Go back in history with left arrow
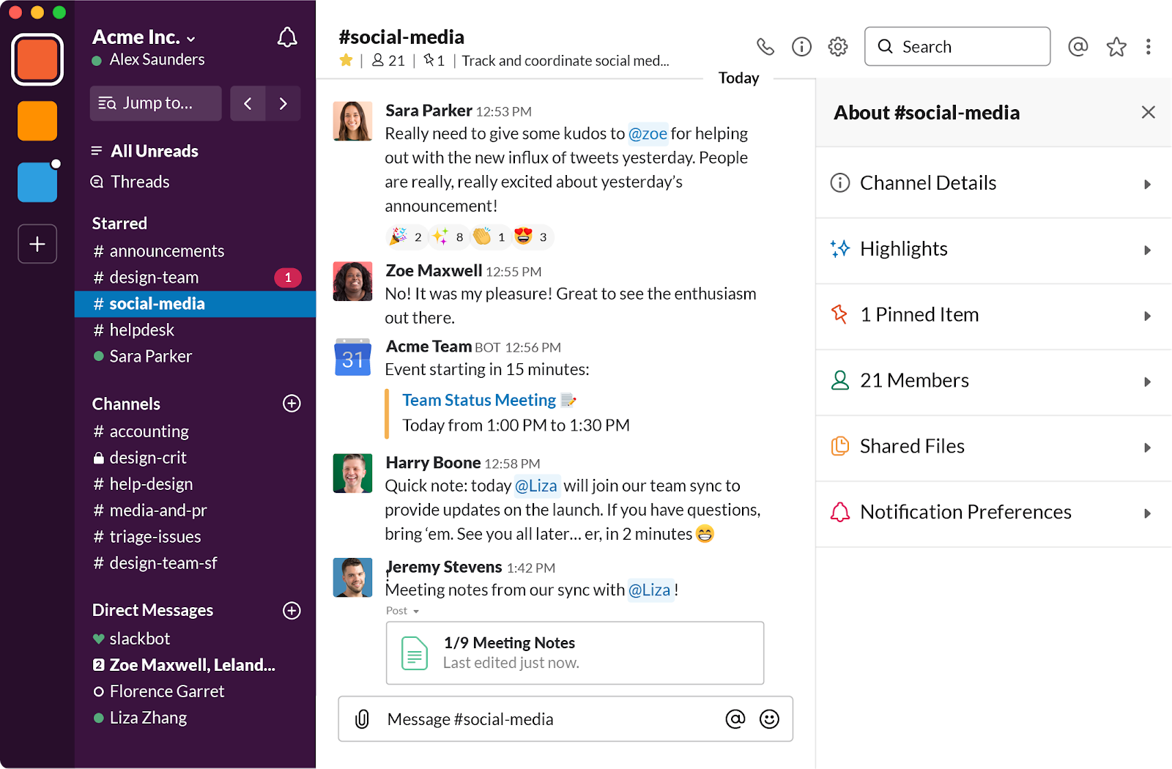 (248, 103)
